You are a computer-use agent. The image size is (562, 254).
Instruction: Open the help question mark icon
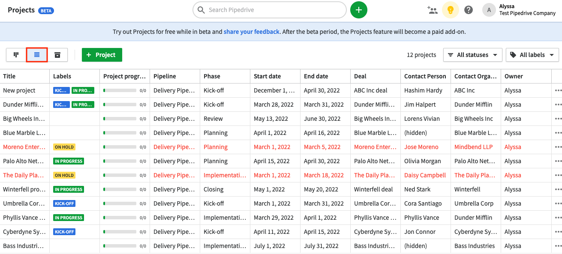(x=469, y=9)
